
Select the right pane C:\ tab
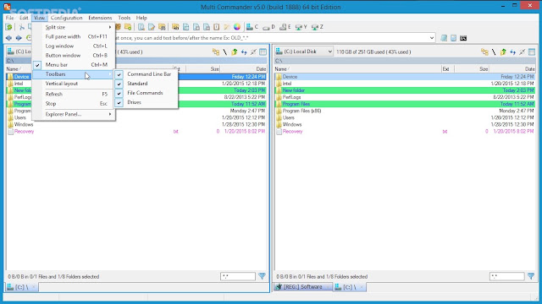pos(350,287)
